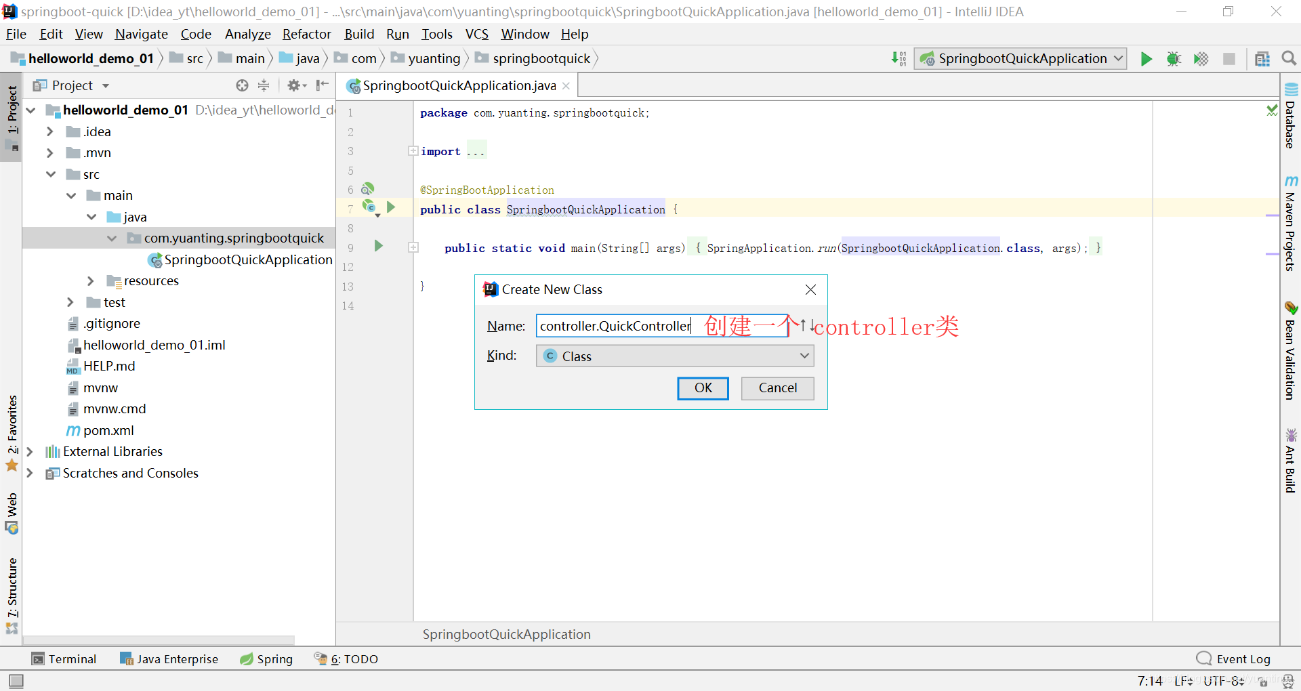Close the SpringbootQuickApplication.java tab
This screenshot has width=1301, height=691.
click(x=566, y=86)
